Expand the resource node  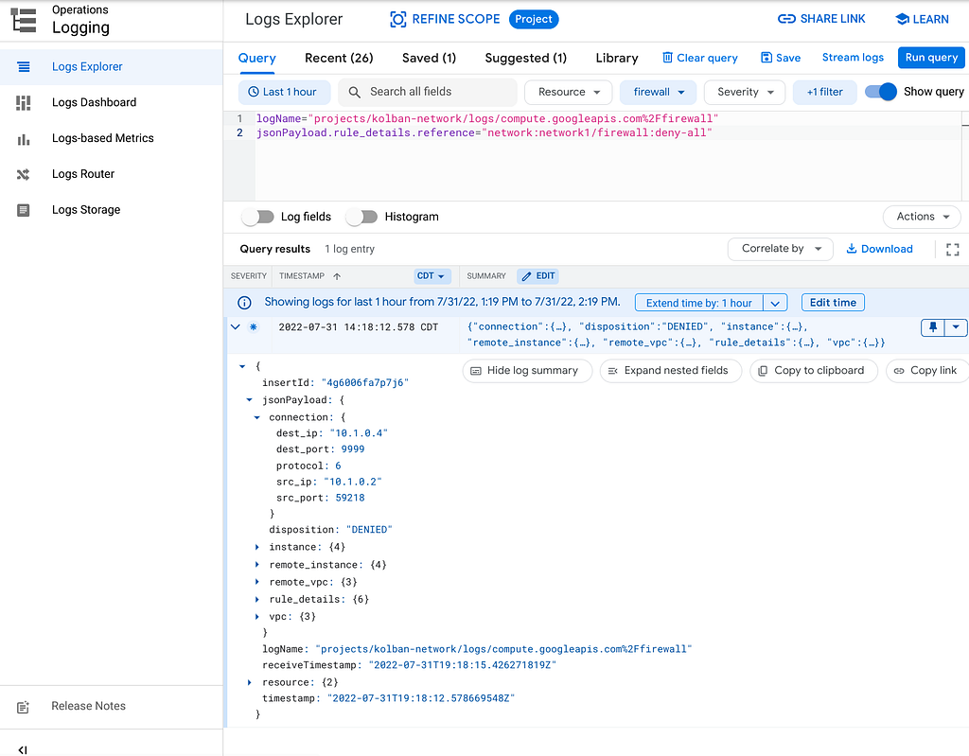pos(250,682)
